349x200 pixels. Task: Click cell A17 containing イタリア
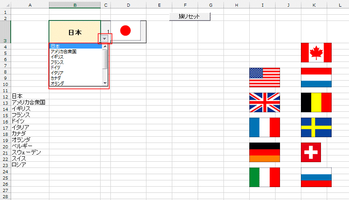30,127
